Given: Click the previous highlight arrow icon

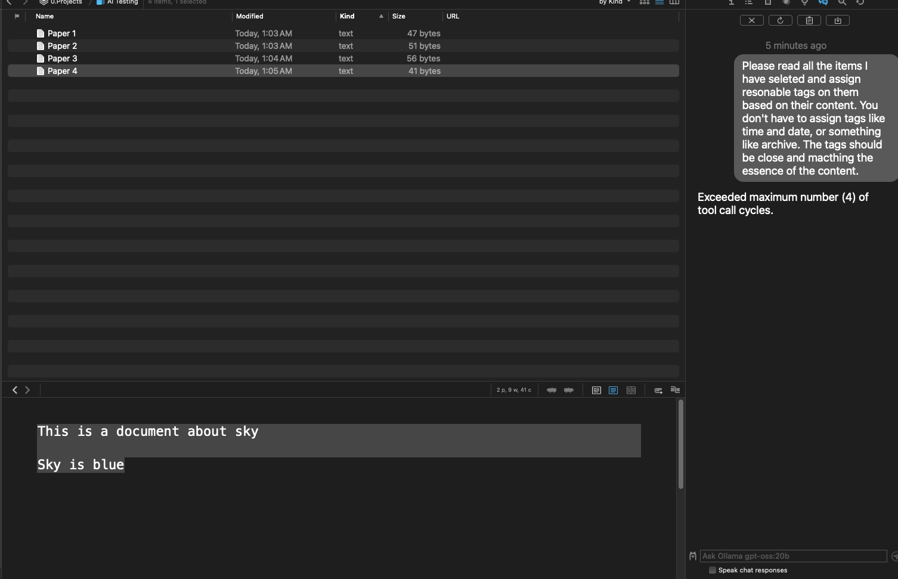Looking at the screenshot, I should (x=552, y=390).
